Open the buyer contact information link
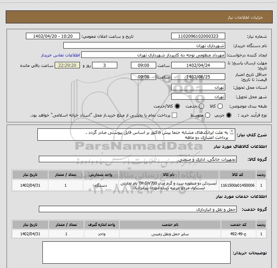Screen dimensions: 277x268 [x=60, y=55]
